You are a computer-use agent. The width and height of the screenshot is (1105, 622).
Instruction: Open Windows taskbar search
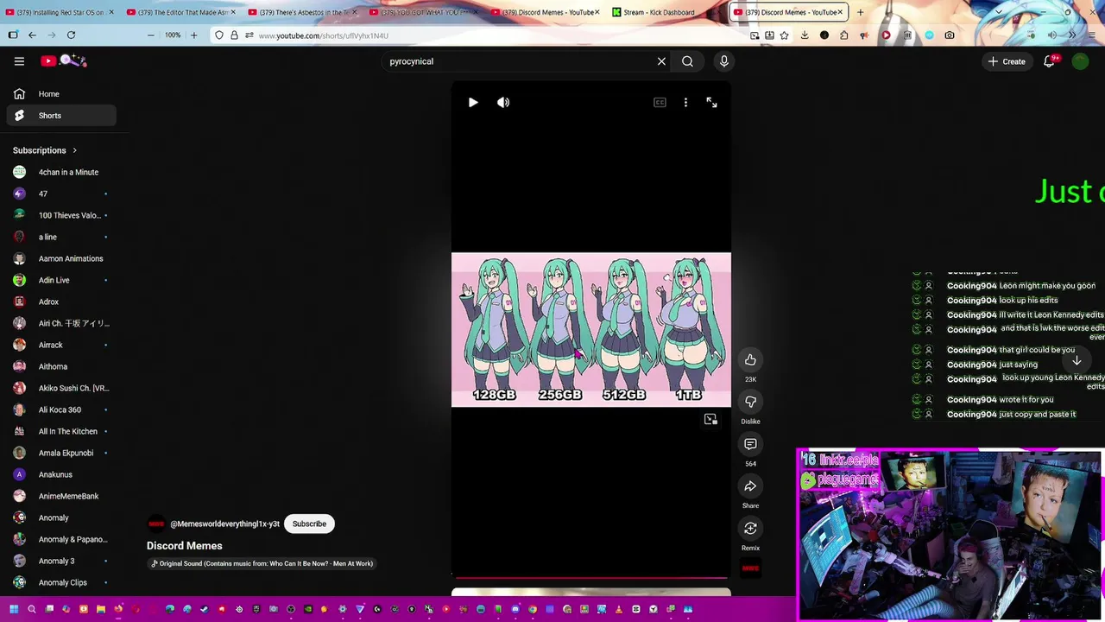click(x=31, y=609)
